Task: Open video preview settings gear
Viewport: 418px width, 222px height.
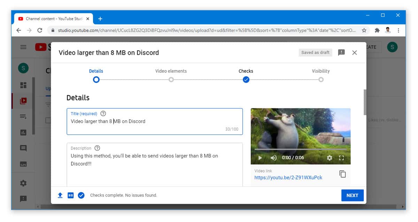Action: tap(330, 158)
